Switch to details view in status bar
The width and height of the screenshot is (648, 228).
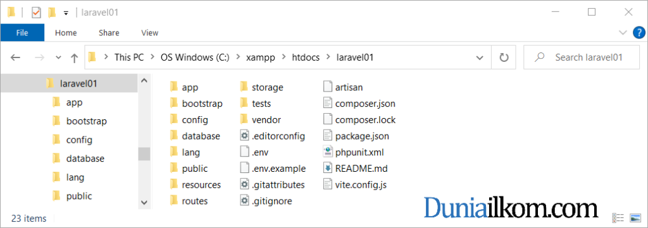point(618,217)
